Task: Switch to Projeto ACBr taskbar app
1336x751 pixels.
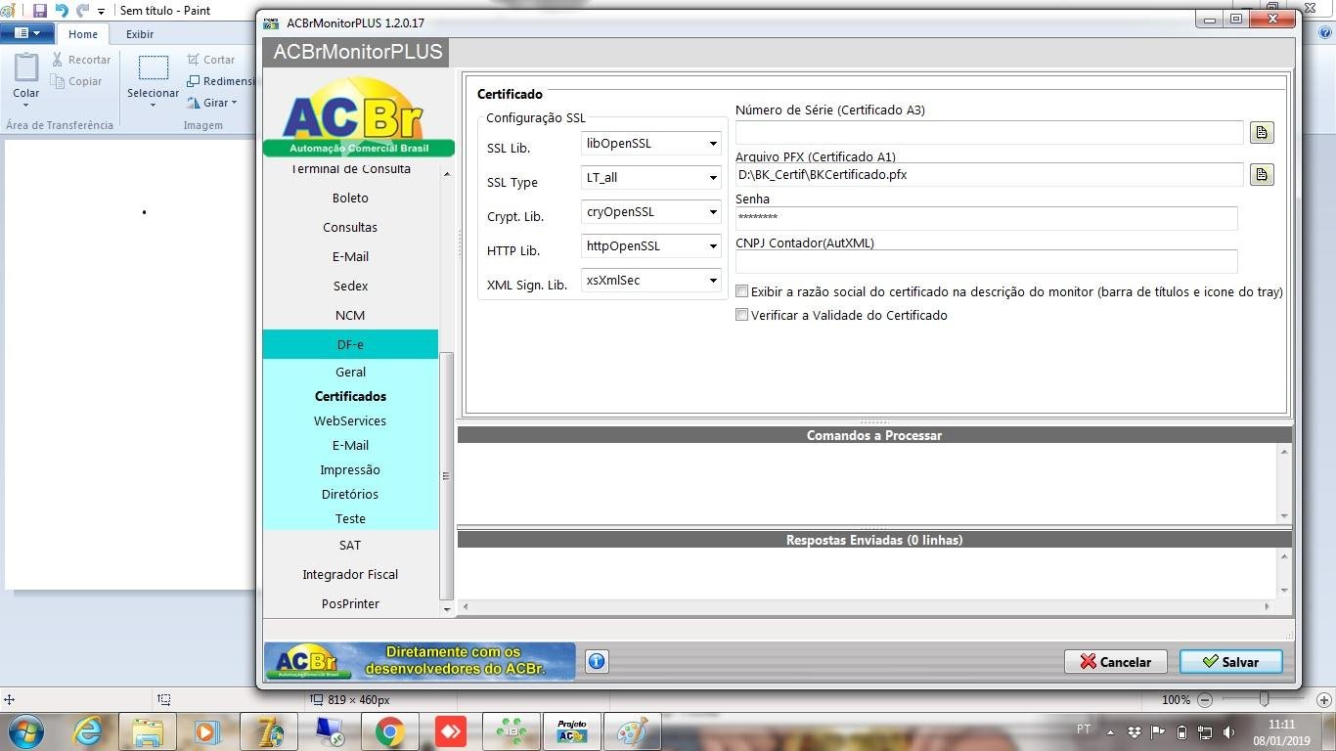Action: coord(572,731)
